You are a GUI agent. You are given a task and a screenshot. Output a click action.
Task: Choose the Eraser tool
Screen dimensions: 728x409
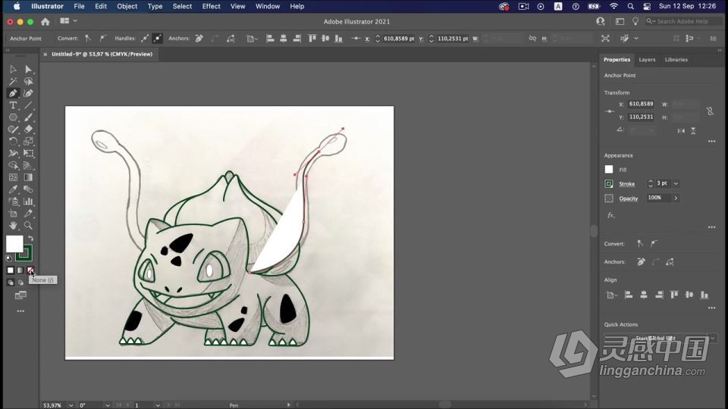[28, 130]
